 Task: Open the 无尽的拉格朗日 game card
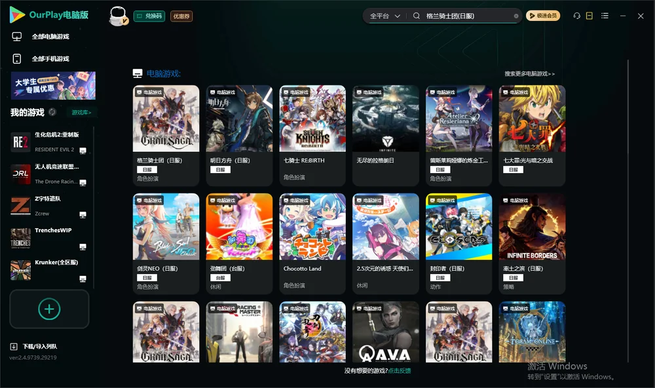pos(386,136)
